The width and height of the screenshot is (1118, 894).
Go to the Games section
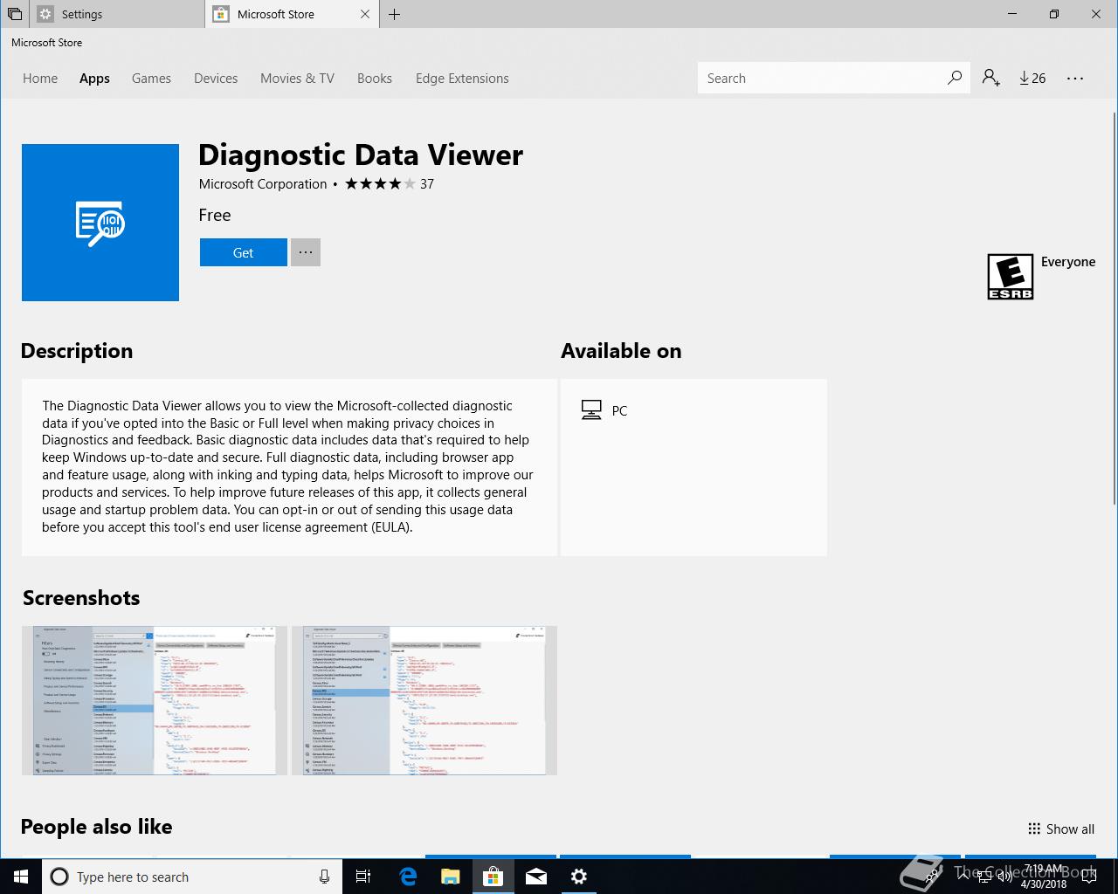[151, 78]
